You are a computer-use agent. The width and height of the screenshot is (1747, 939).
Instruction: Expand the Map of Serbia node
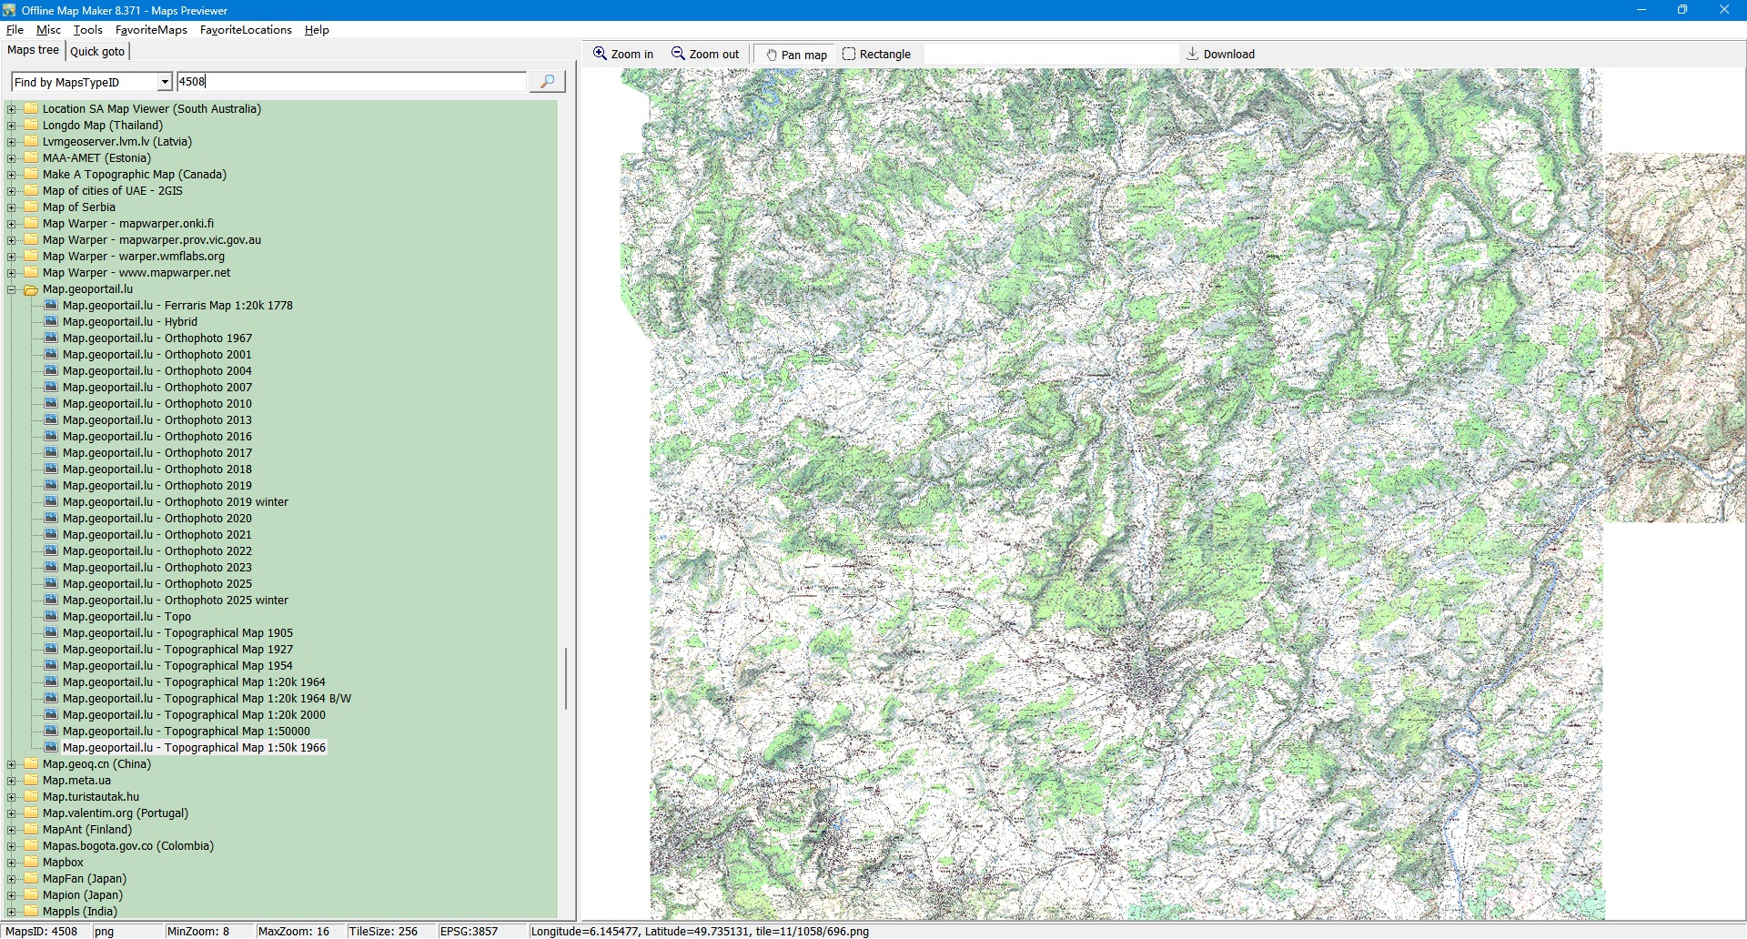[12, 207]
